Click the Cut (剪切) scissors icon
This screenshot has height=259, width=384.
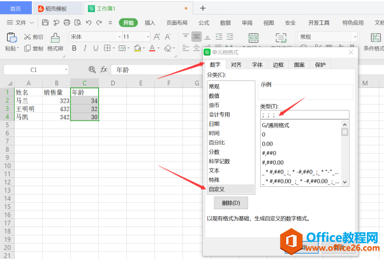coord(28,37)
